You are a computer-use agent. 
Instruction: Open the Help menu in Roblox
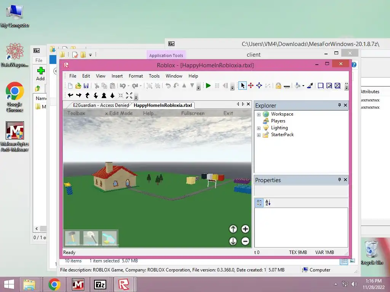[193, 76]
